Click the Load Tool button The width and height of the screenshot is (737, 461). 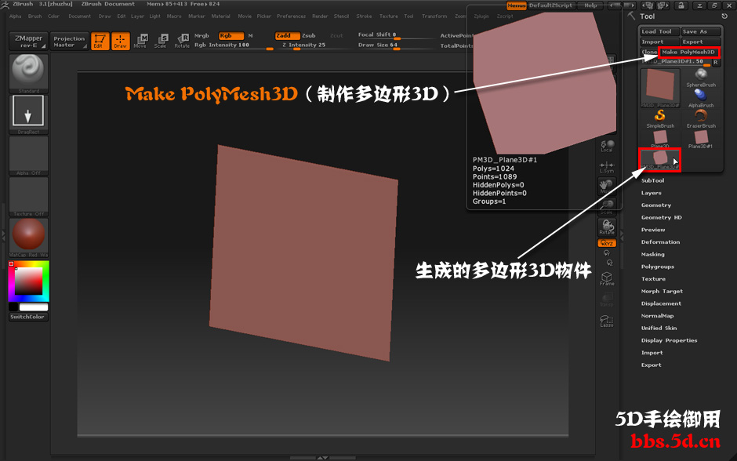coord(660,31)
